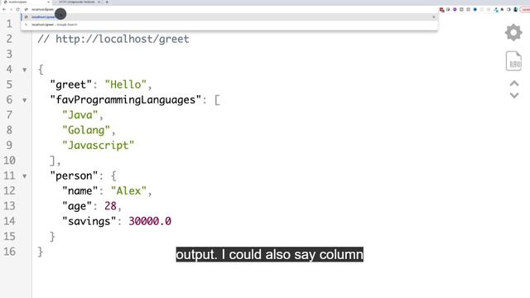The width and height of the screenshot is (530, 298).
Task: Collapse the favProgrammingLanguages array
Action: [x=24, y=100]
